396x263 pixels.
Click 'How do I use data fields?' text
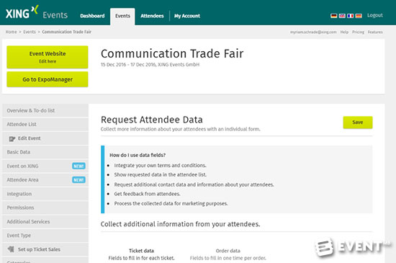pos(138,155)
